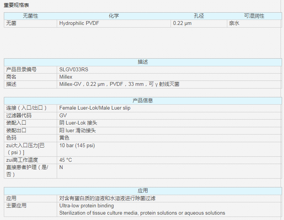Click the 阳 luer 滑动接头 value
The width and height of the screenshot is (284, 220).
77,130
